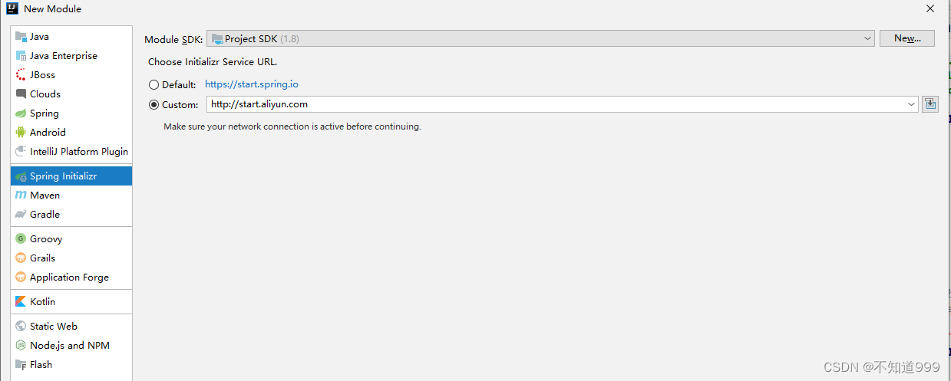Choose the Grails module type
951x381 pixels.
[71, 258]
